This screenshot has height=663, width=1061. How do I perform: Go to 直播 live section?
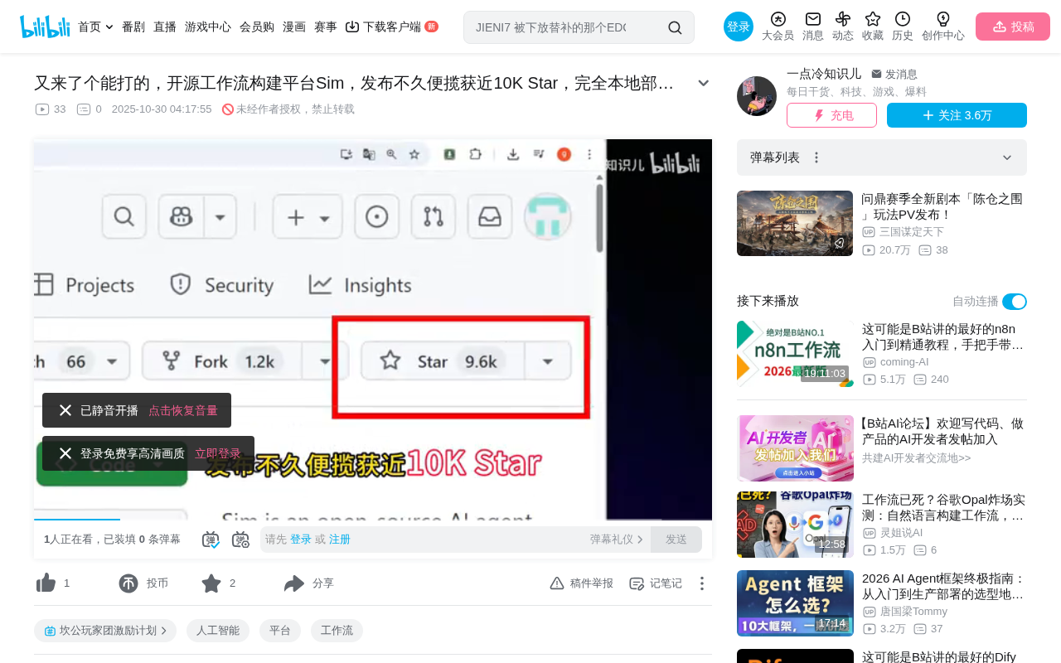165,27
